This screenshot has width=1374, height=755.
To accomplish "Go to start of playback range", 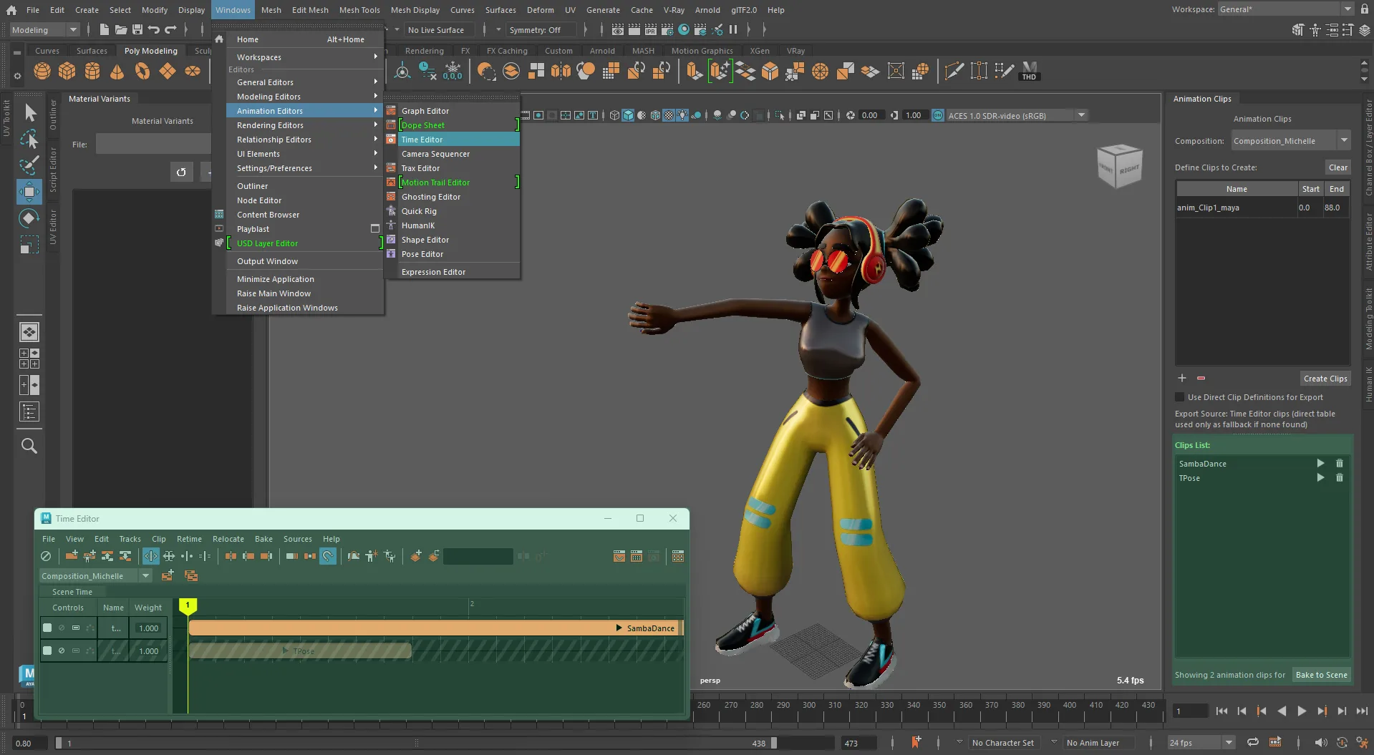I will click(x=1221, y=711).
